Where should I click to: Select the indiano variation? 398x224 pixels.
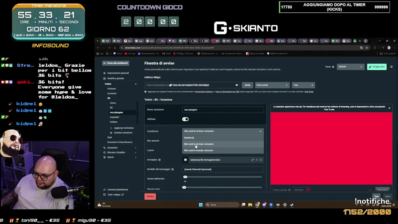(x=113, y=122)
